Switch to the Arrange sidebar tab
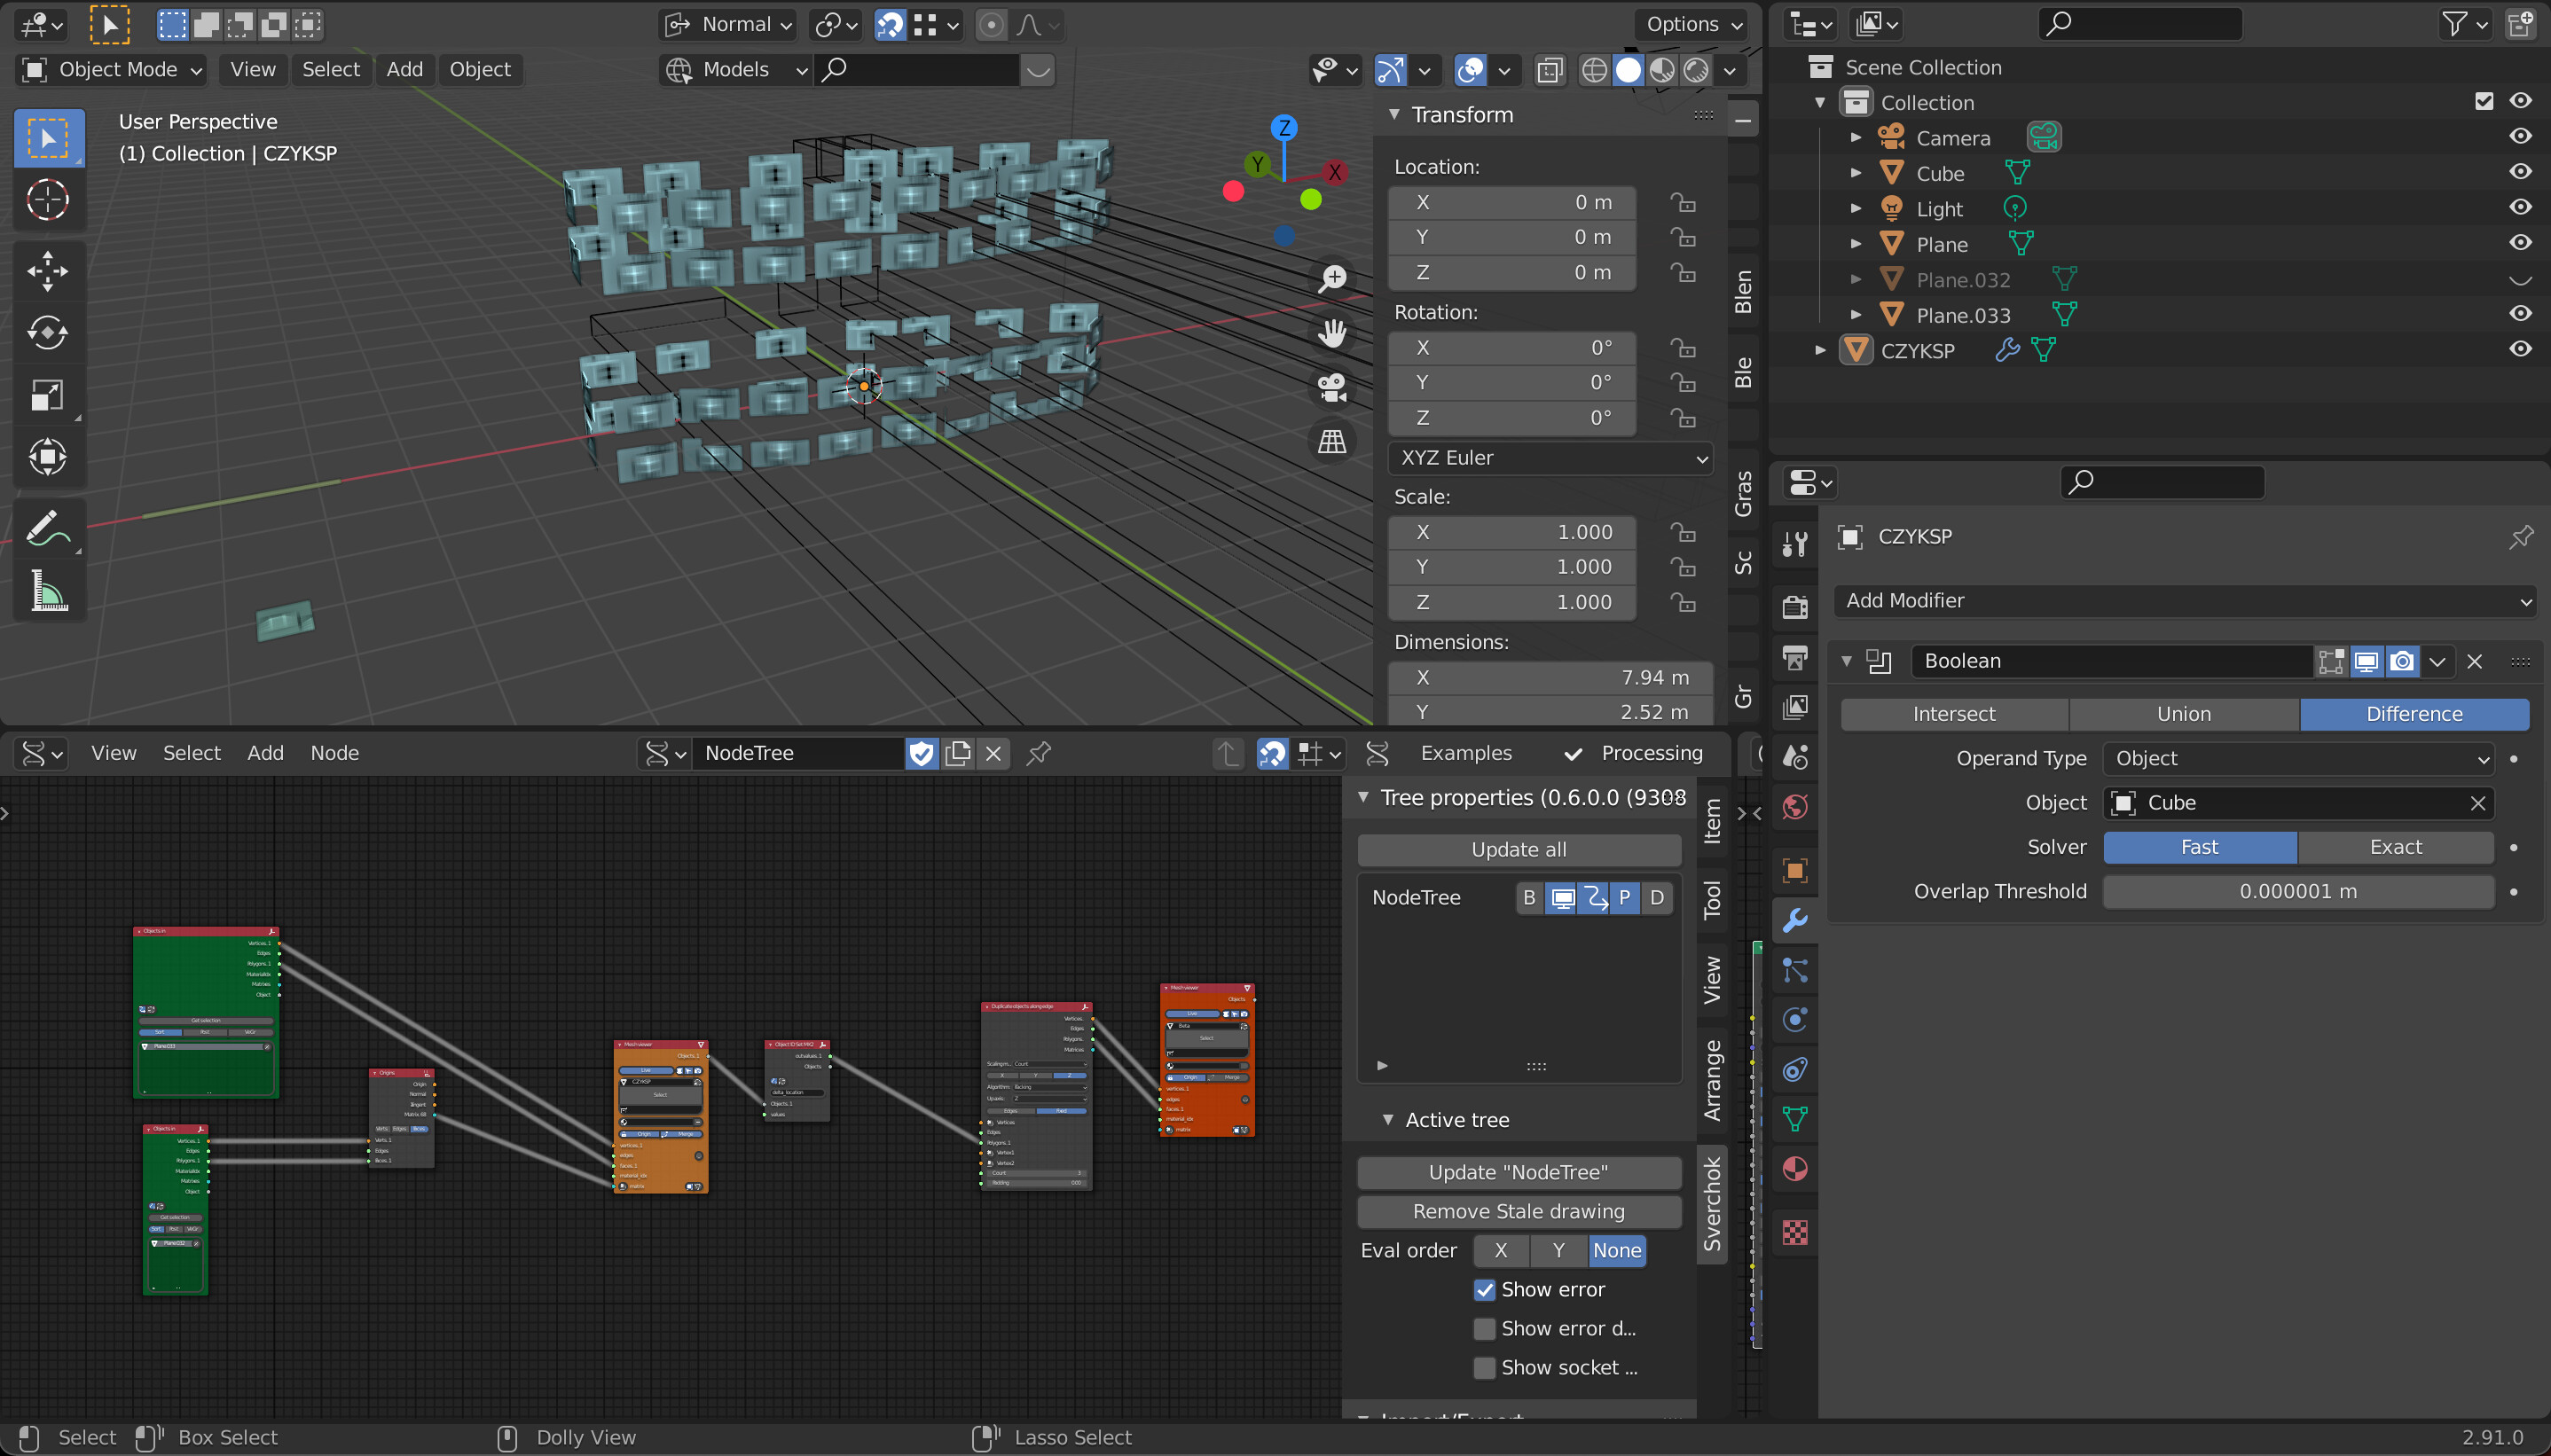 [x=1713, y=1081]
